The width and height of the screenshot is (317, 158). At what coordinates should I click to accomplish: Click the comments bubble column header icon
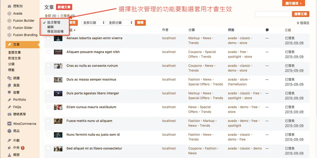click(267, 30)
